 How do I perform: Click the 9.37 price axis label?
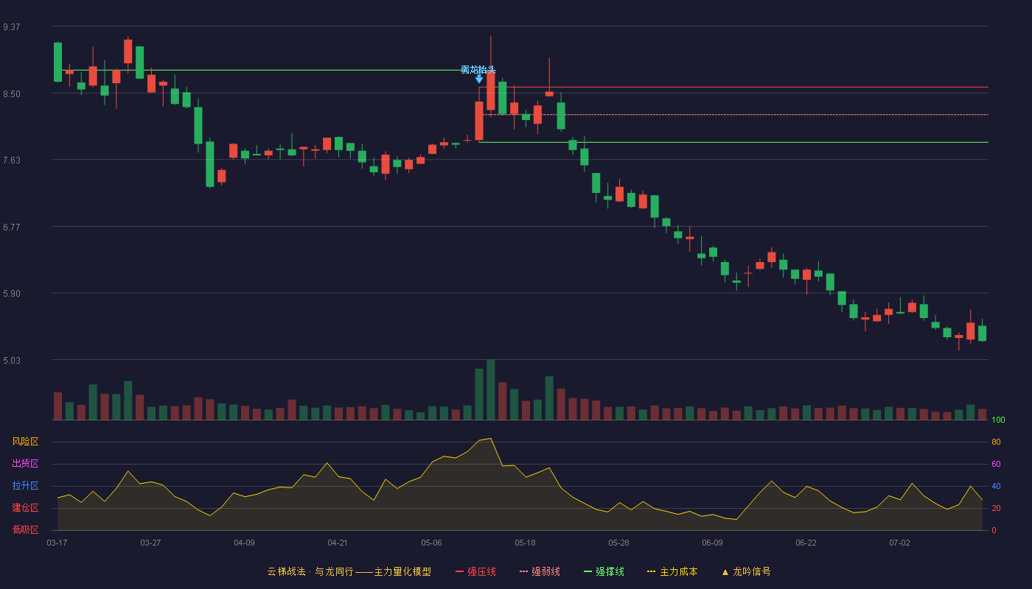click(x=11, y=27)
